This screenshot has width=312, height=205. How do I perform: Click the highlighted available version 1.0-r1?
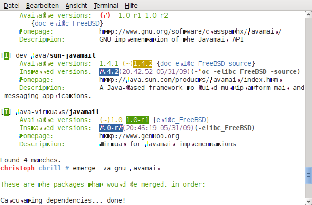[137, 120]
